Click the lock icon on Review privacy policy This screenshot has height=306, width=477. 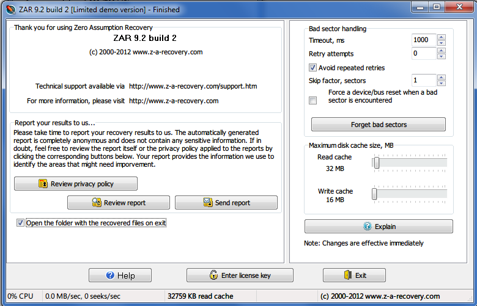(43, 184)
